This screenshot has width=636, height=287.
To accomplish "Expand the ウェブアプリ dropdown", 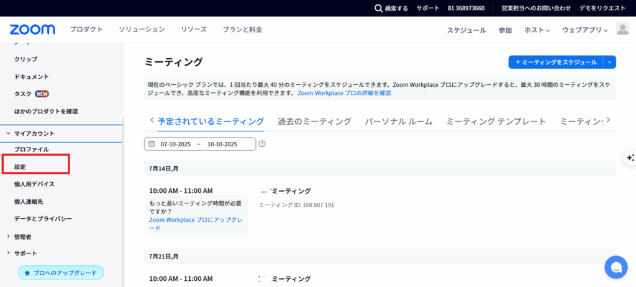I will pos(585,30).
